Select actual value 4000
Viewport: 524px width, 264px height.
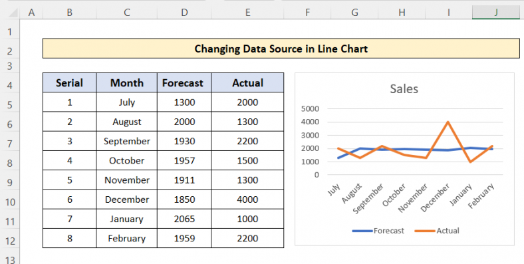(247, 199)
